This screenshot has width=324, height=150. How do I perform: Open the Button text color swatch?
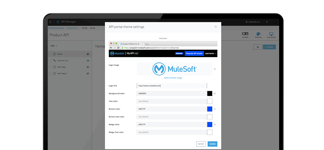click(210, 117)
